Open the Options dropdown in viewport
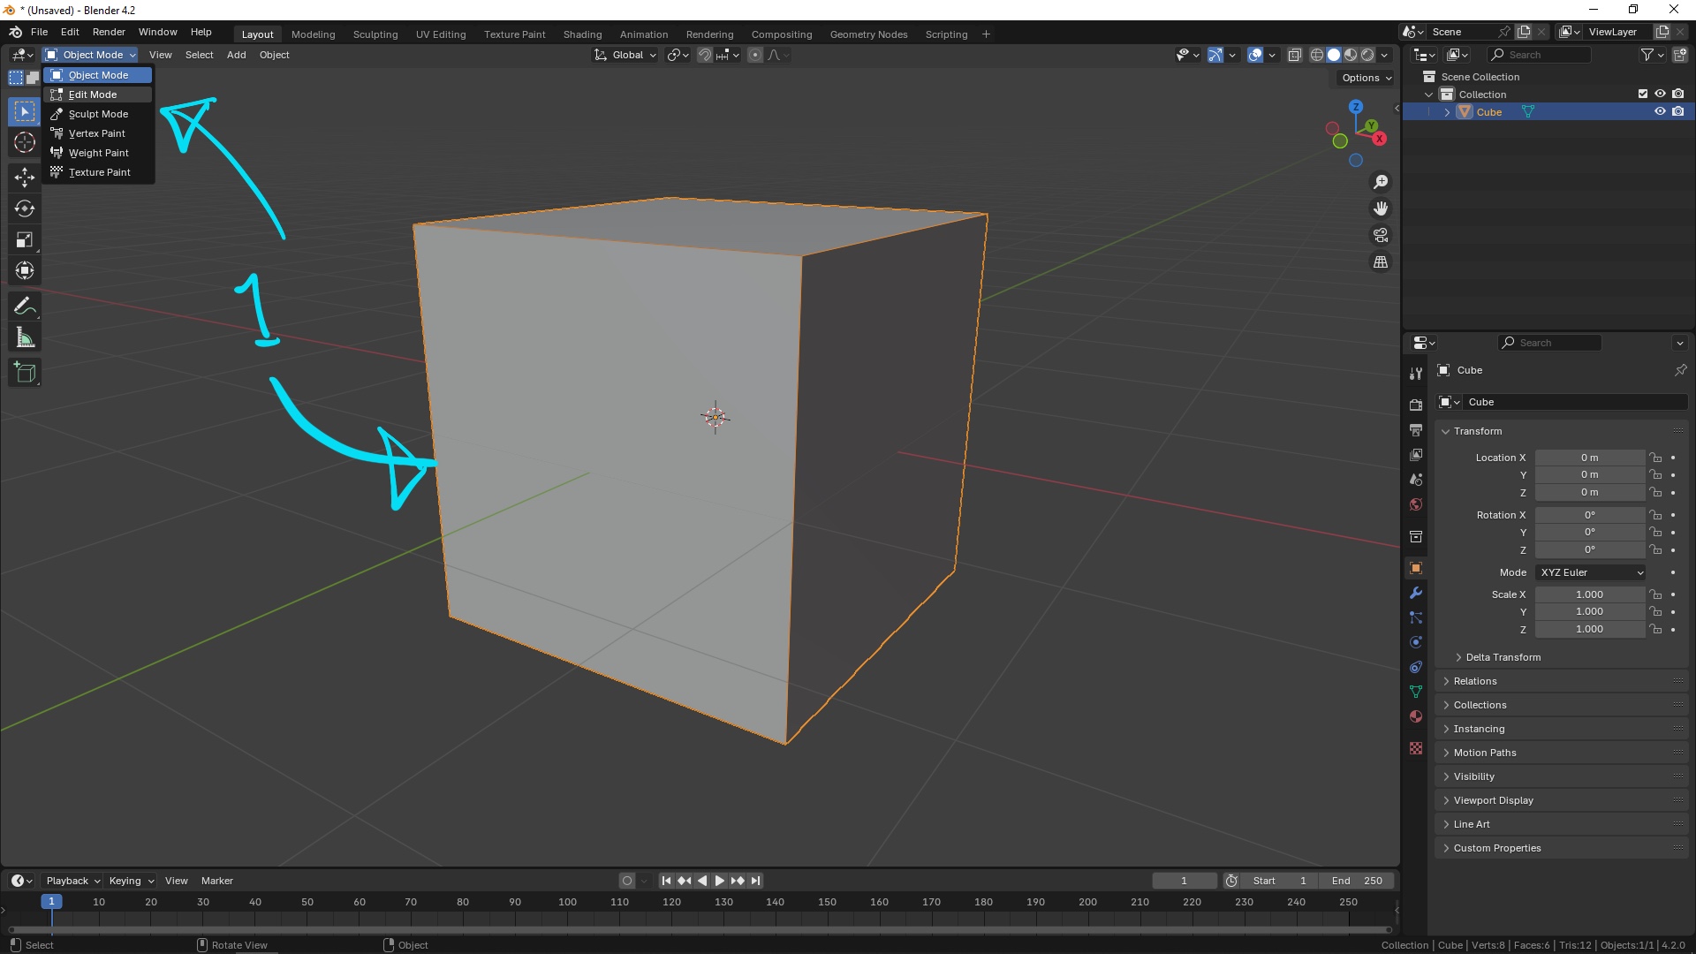The width and height of the screenshot is (1696, 954). [x=1366, y=78]
